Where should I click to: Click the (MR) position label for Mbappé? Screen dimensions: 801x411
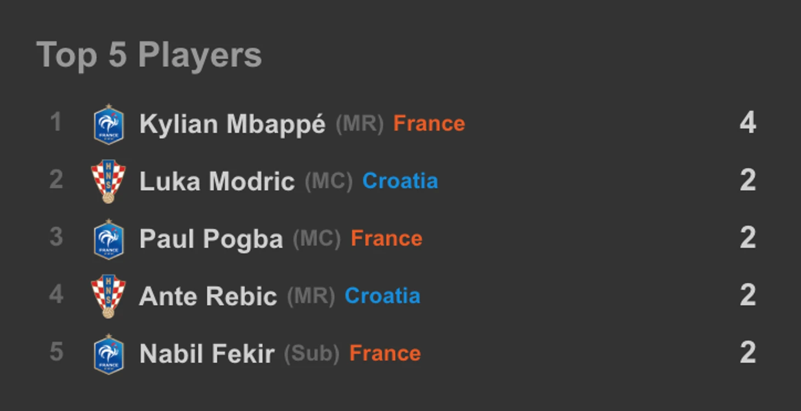(x=359, y=124)
